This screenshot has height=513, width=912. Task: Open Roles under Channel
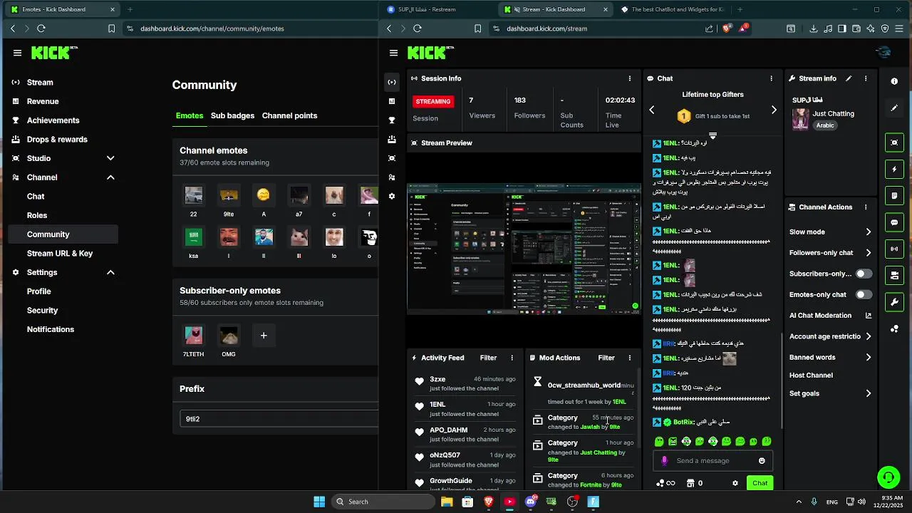click(37, 215)
